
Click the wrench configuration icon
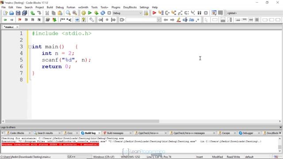(92, 19)
